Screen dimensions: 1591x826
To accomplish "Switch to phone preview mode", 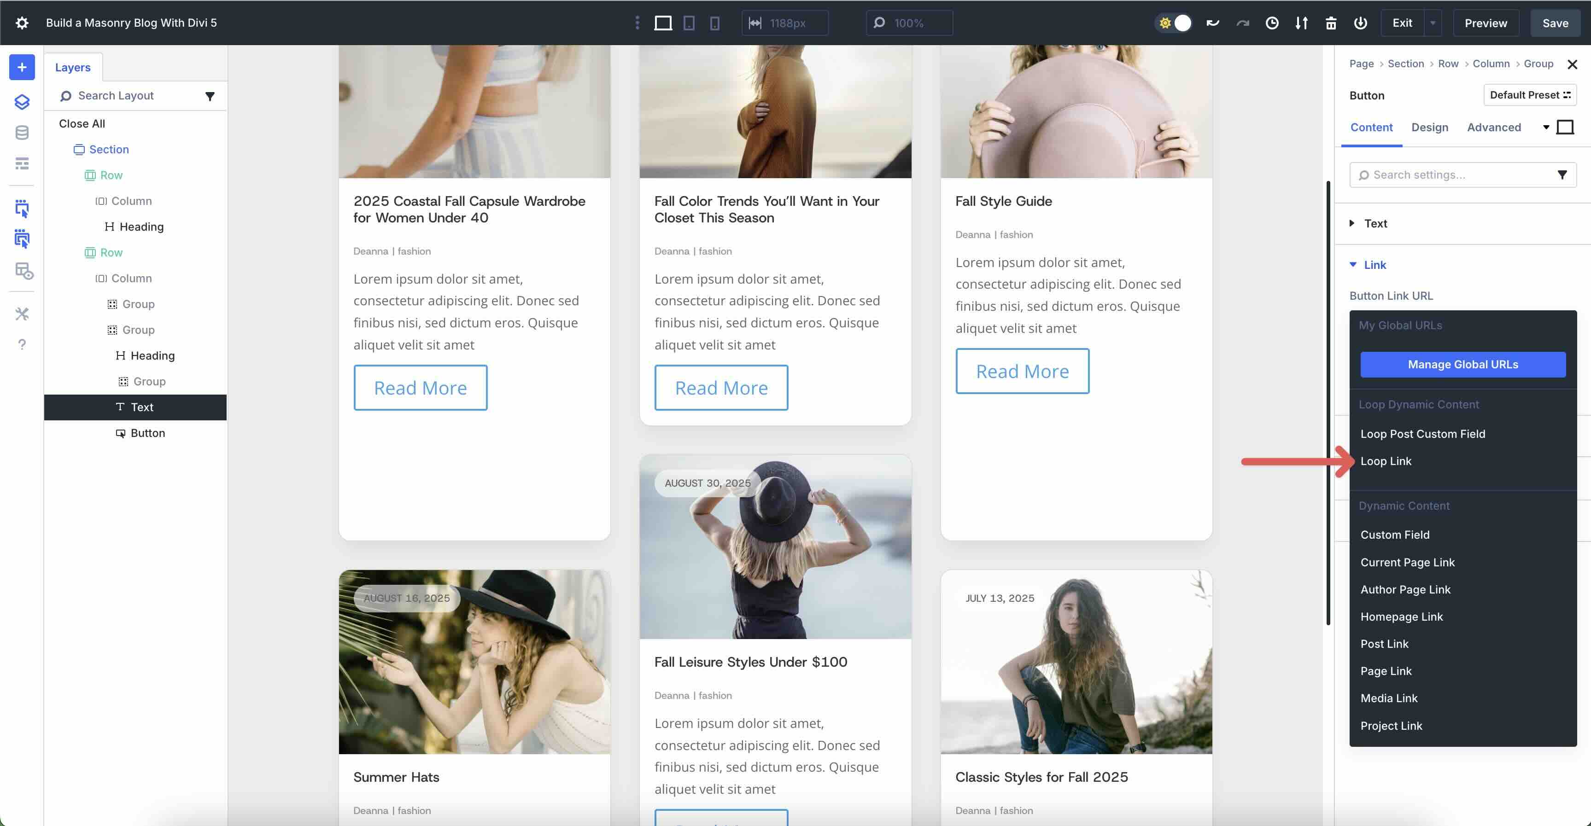I will [x=714, y=23].
